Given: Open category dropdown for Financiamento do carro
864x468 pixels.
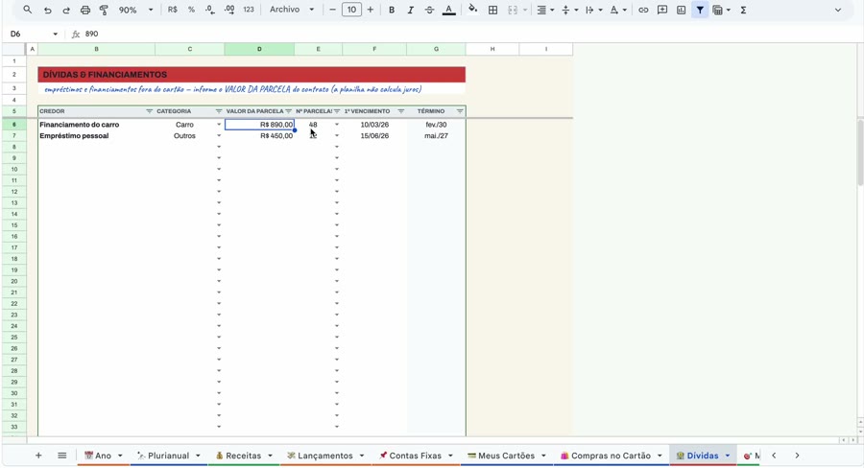Looking at the screenshot, I should point(219,125).
